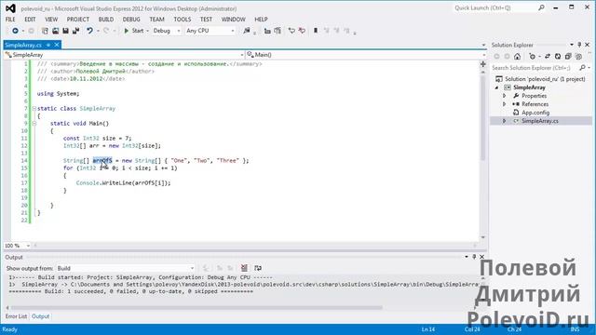Select Solution 'polevoid_ru' node

tap(545, 79)
